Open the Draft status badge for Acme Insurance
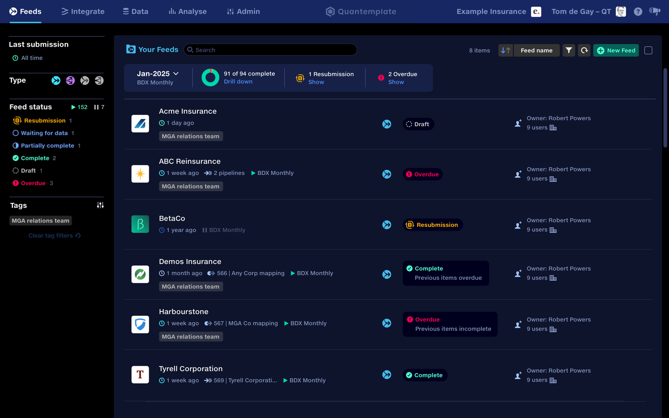The height and width of the screenshot is (418, 669). click(x=418, y=124)
